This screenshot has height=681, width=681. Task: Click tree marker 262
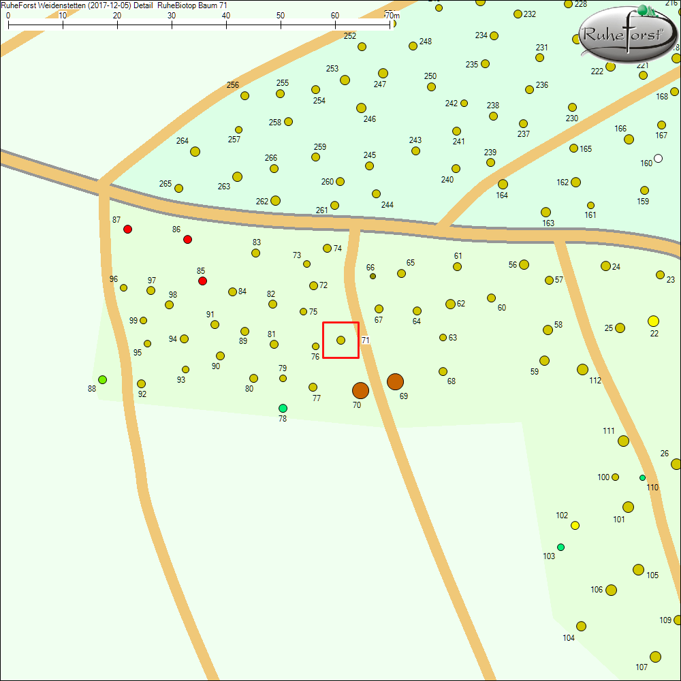(x=275, y=200)
